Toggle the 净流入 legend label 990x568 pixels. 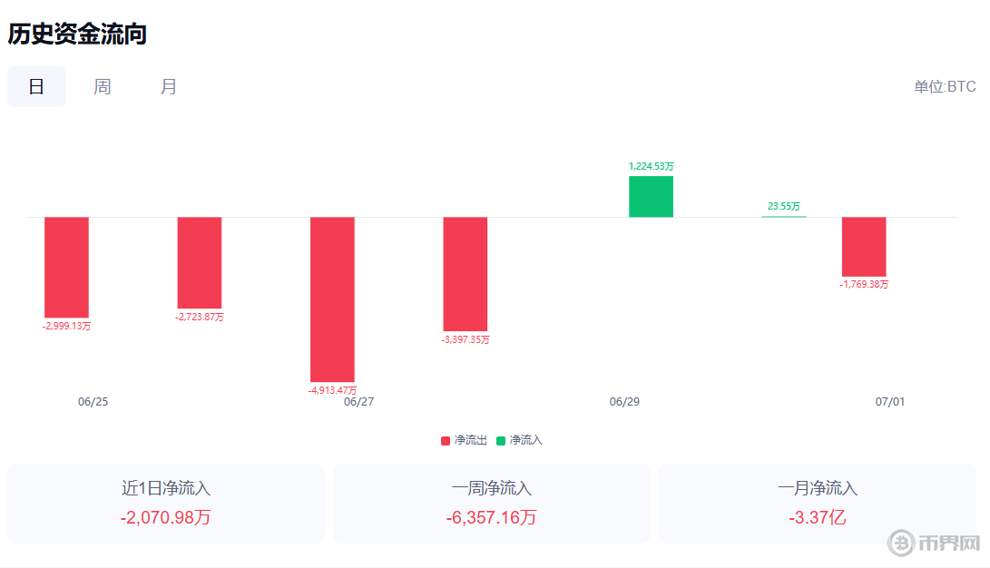coord(526,440)
